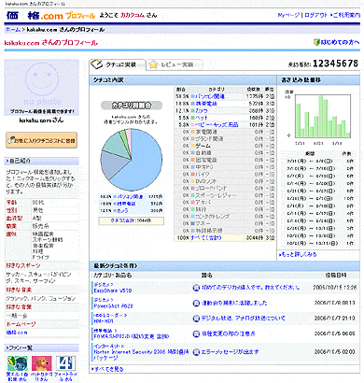Click the はじめての方へ beginner guide icon
The image size is (364, 383).
point(316,42)
